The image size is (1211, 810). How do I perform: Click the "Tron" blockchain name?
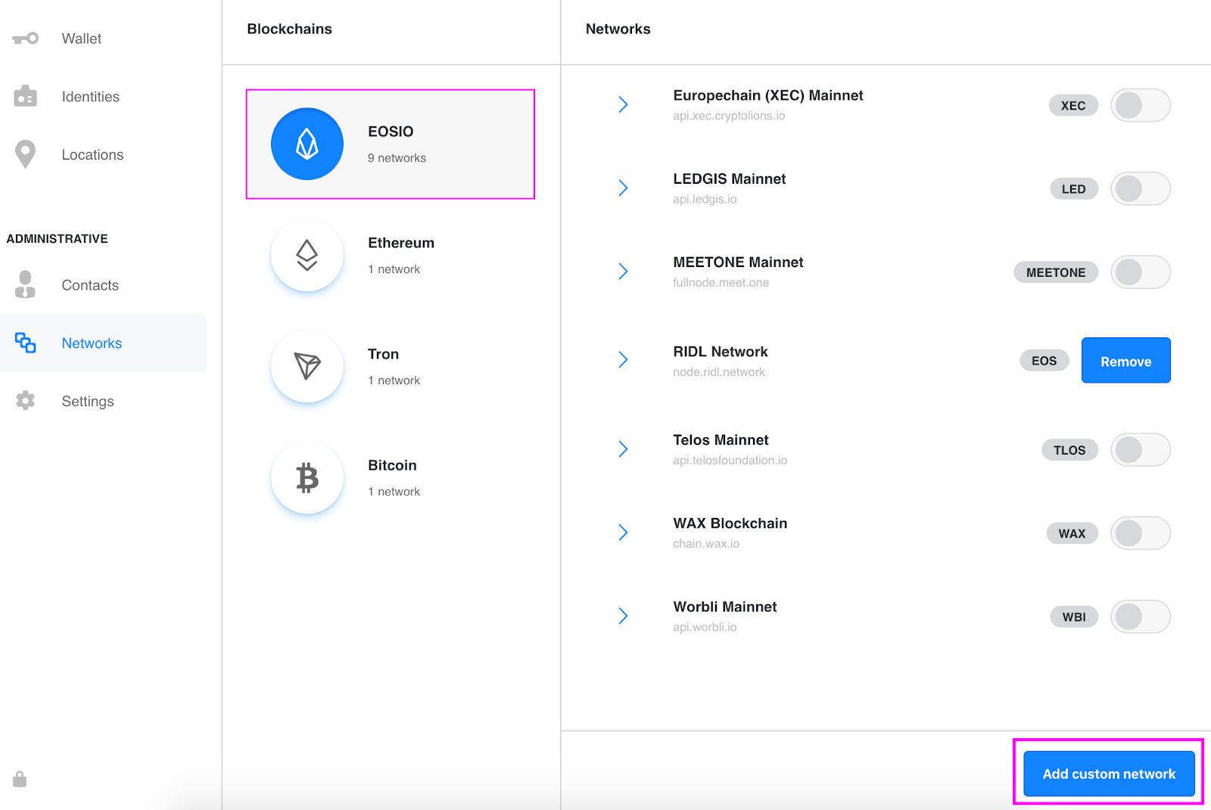[x=383, y=354]
